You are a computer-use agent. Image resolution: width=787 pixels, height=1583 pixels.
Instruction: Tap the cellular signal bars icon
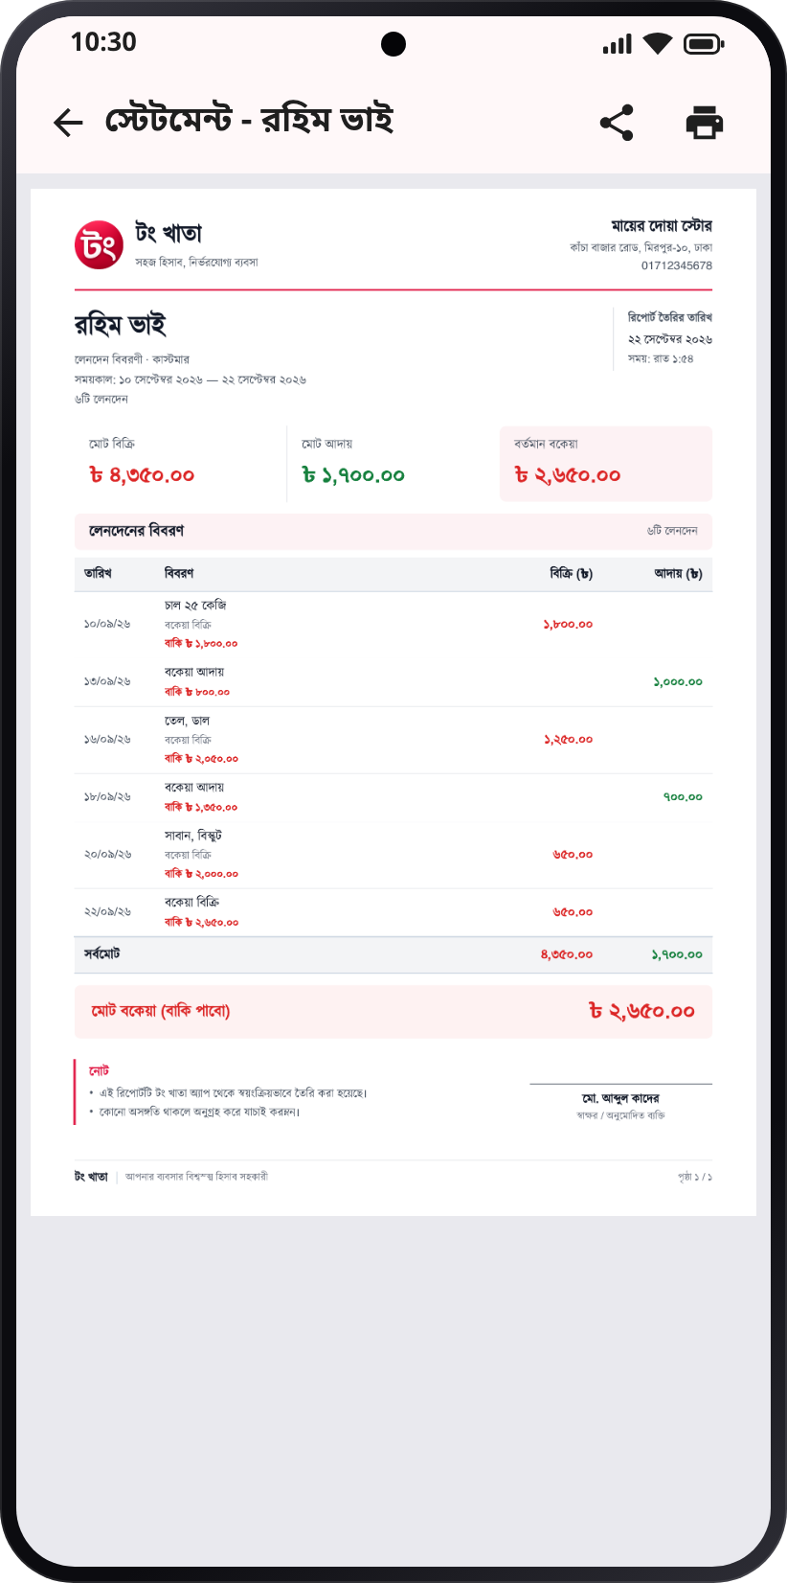(x=618, y=44)
